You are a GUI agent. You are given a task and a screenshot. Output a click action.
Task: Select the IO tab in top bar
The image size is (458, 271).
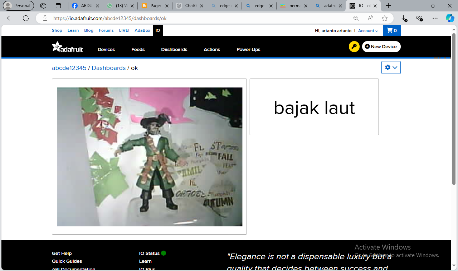(158, 30)
